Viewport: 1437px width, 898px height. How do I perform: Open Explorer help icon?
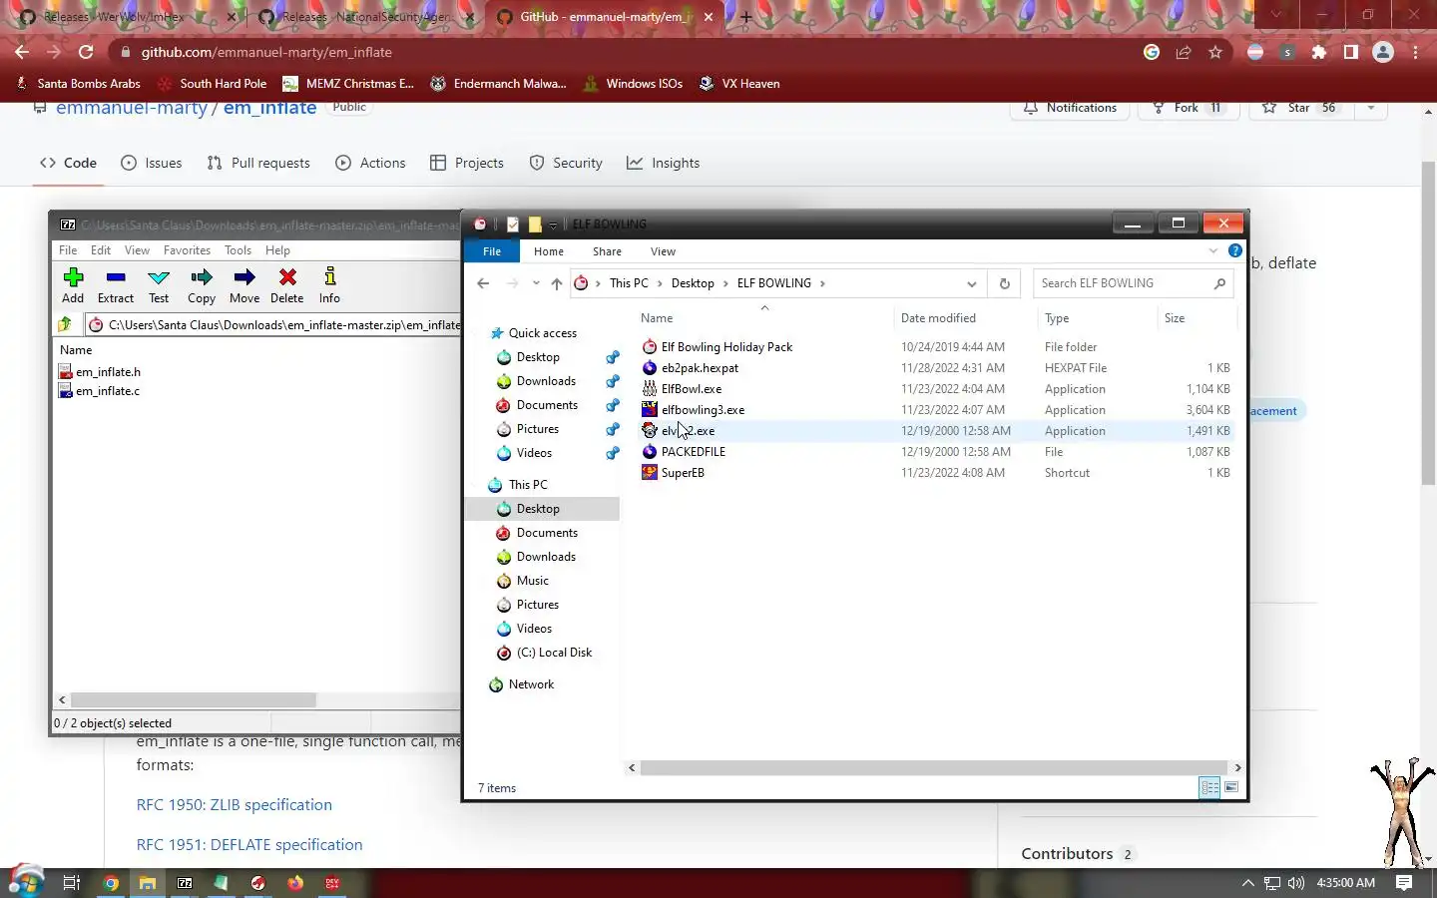1235,250
